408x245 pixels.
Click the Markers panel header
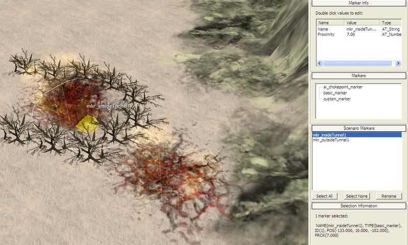click(358, 76)
